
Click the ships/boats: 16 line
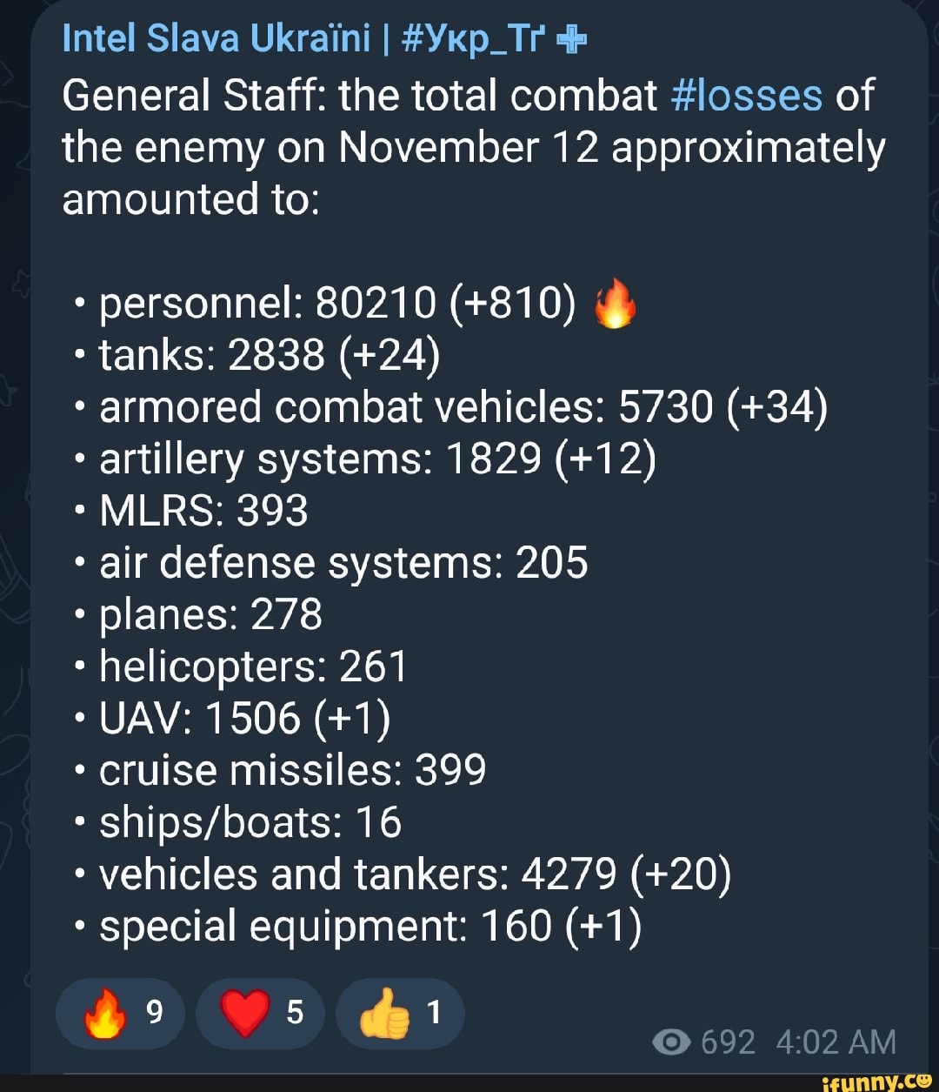pos(250,822)
